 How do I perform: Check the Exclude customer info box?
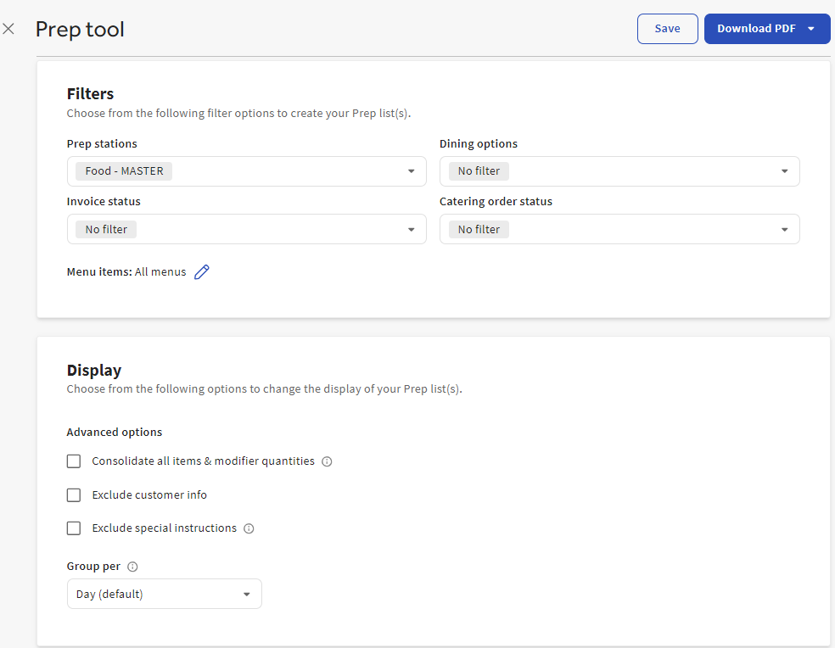point(74,495)
